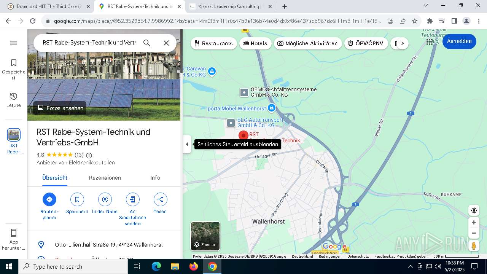Image resolution: width=487 pixels, height=274 pixels.
Task: Open Chrome extensions puzzle icon
Action: [x=430, y=21]
